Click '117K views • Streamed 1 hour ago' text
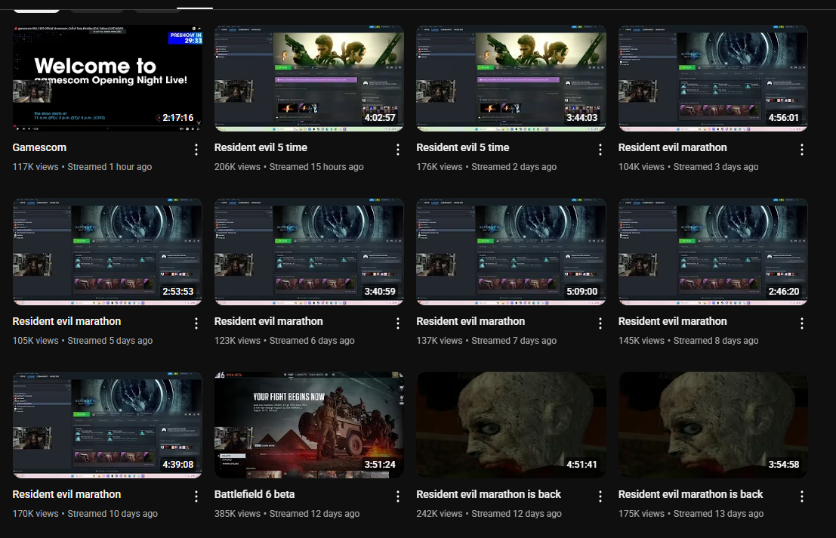 [82, 167]
